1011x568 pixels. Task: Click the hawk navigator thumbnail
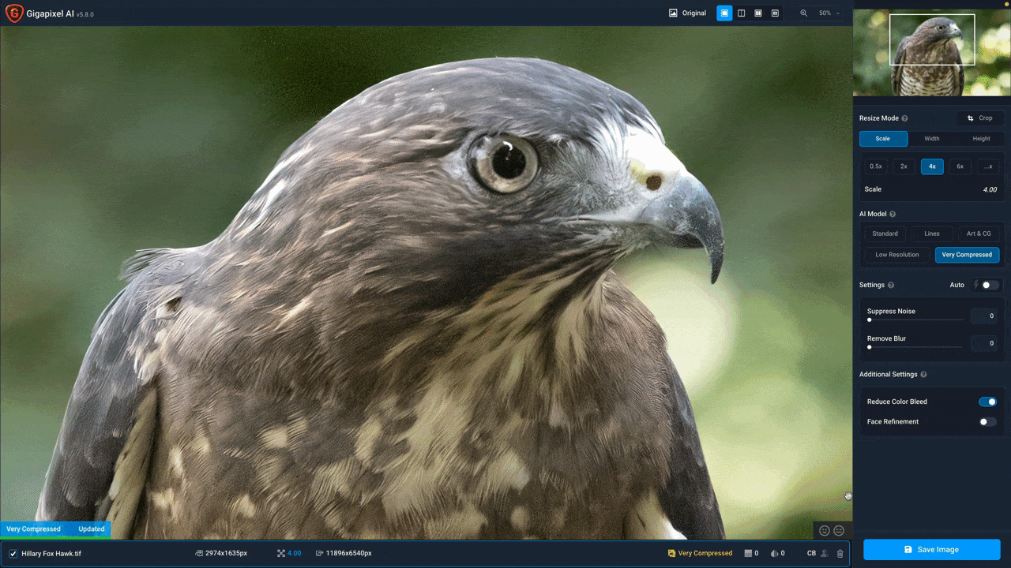[x=932, y=53]
